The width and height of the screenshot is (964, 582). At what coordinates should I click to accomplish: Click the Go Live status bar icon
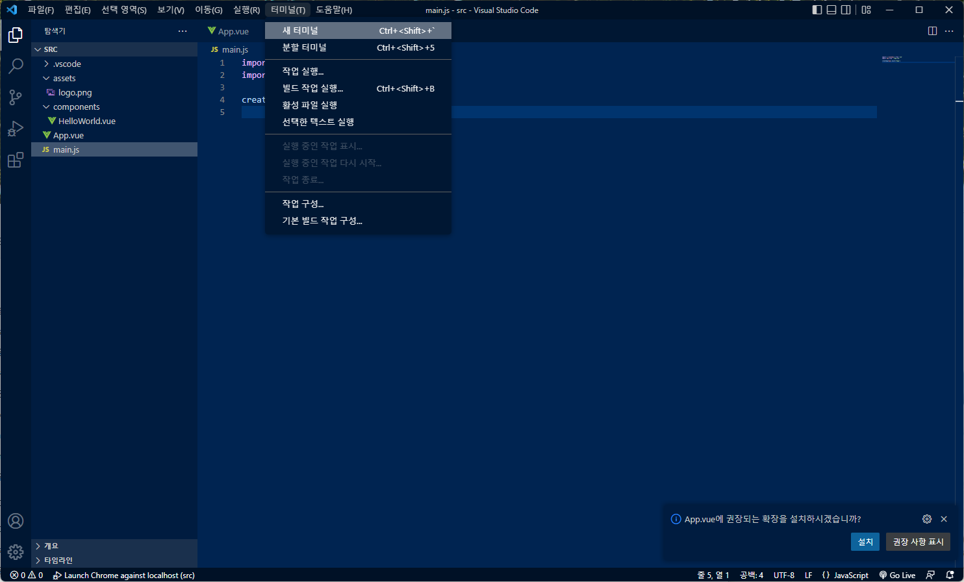pos(897,575)
